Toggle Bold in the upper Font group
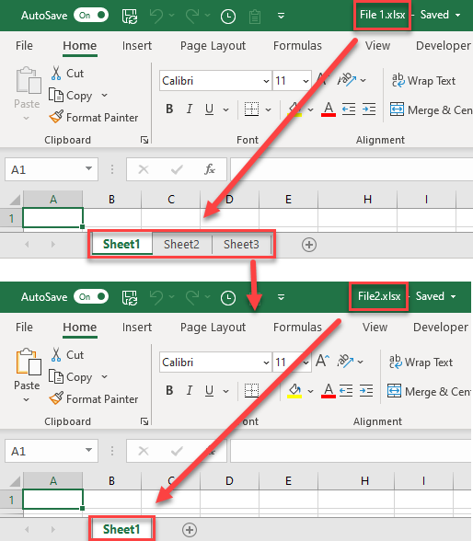Image resolution: width=473 pixels, height=541 pixels. click(x=169, y=109)
